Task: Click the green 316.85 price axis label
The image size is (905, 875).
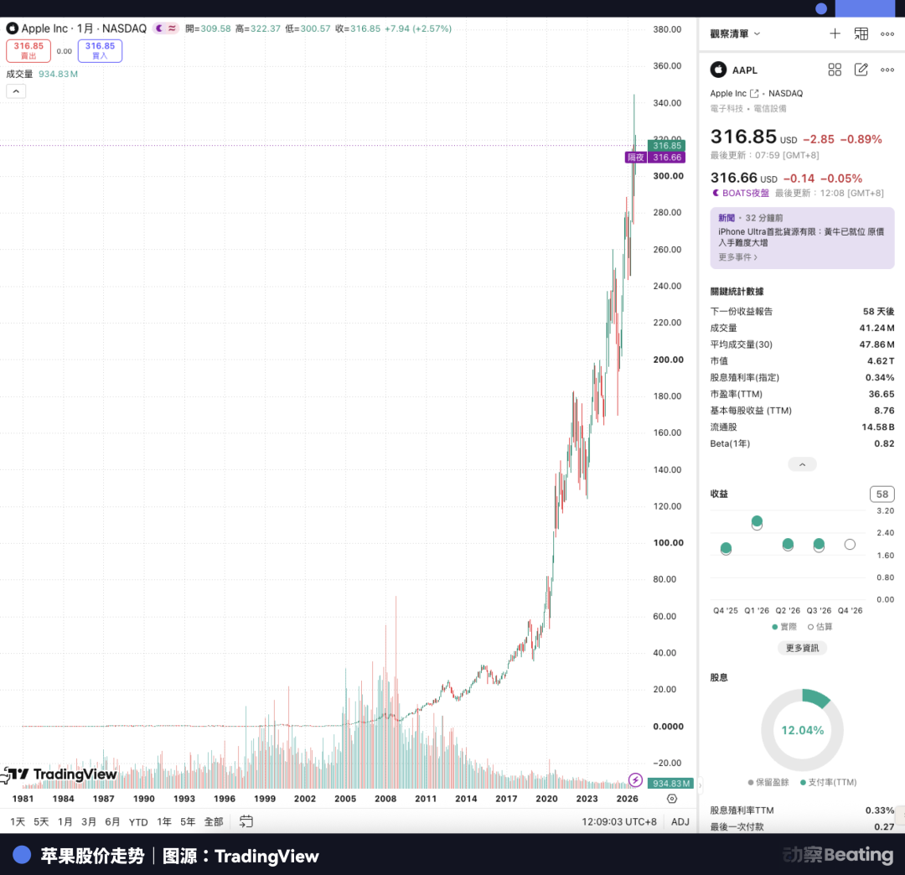Action: 667,146
